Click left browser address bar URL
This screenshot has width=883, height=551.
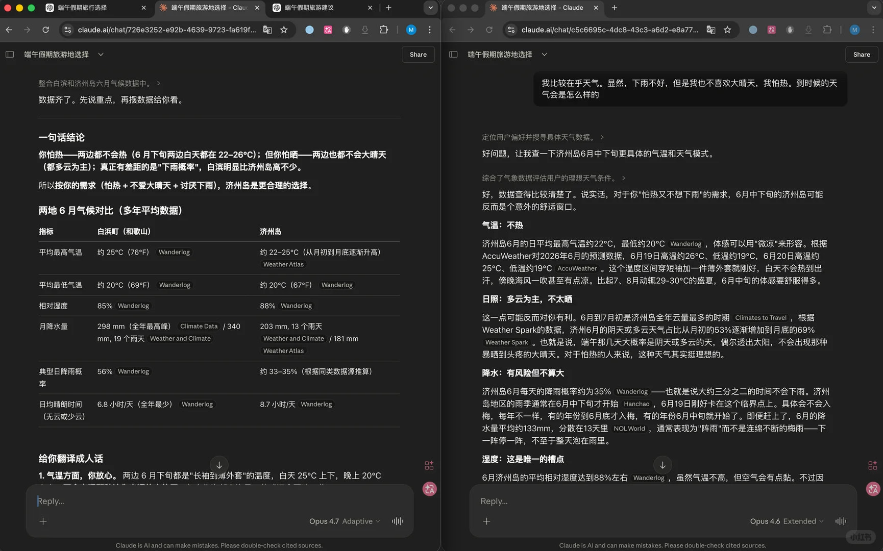[167, 30]
